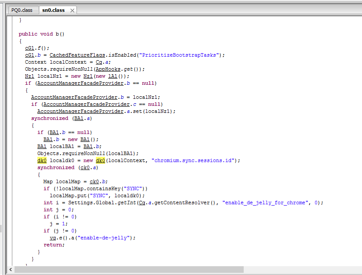
Task: Click the "enable_de_jelly_for_chrome" string
Action: click(265, 203)
